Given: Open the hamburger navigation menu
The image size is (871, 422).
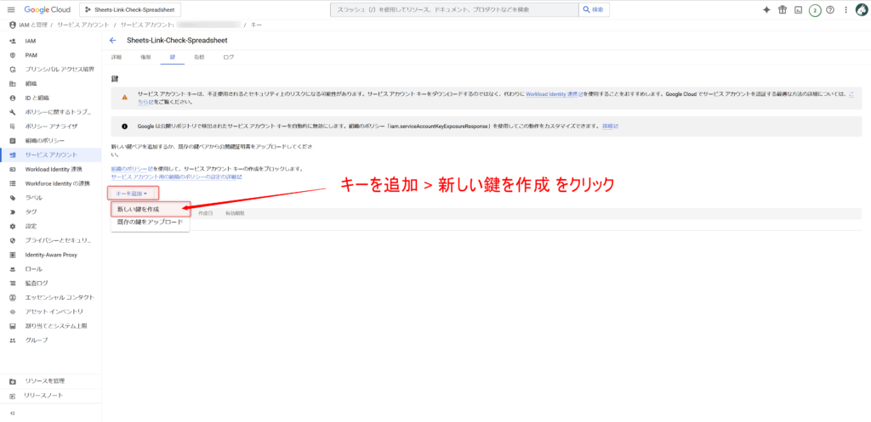Looking at the screenshot, I should [10, 9].
